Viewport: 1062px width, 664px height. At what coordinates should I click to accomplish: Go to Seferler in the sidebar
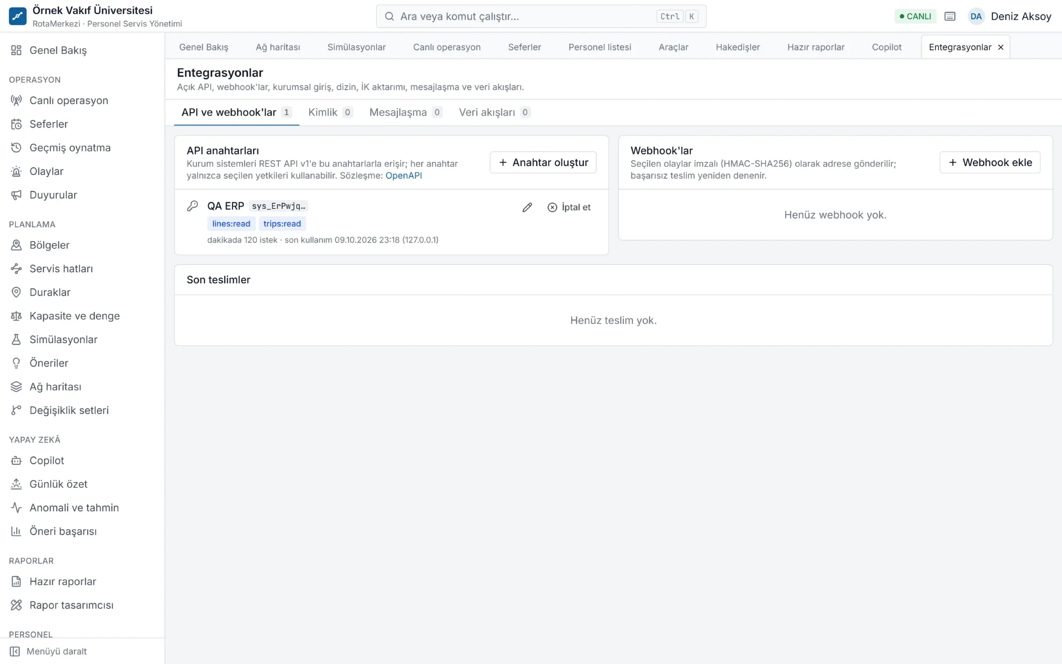(82, 124)
